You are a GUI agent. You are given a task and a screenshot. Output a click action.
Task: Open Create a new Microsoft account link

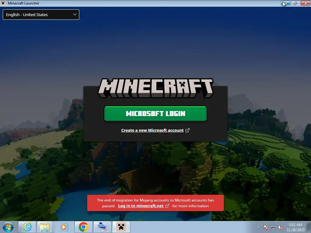click(152, 130)
